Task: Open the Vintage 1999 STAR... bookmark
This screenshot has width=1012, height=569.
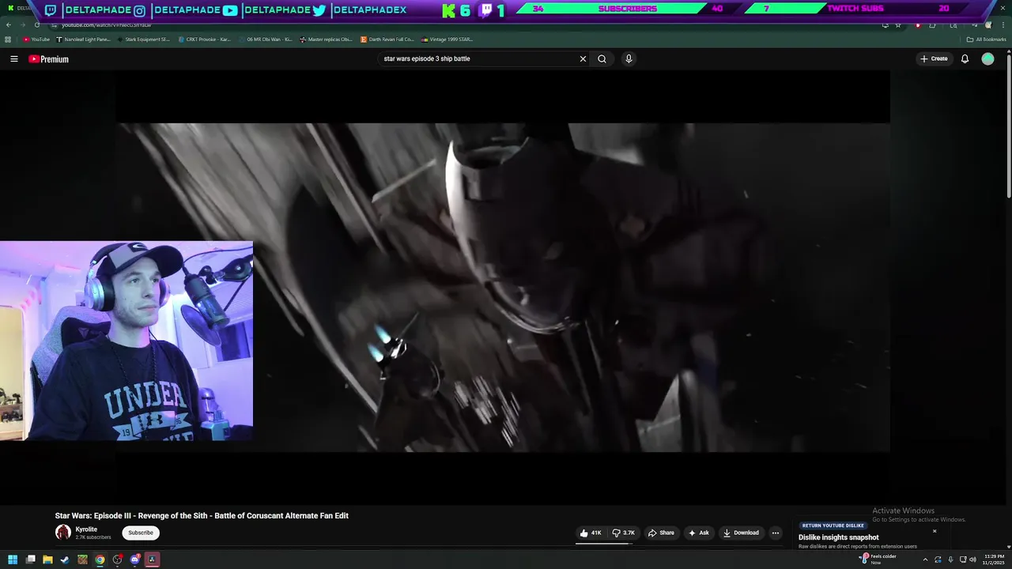Action: [x=447, y=39]
